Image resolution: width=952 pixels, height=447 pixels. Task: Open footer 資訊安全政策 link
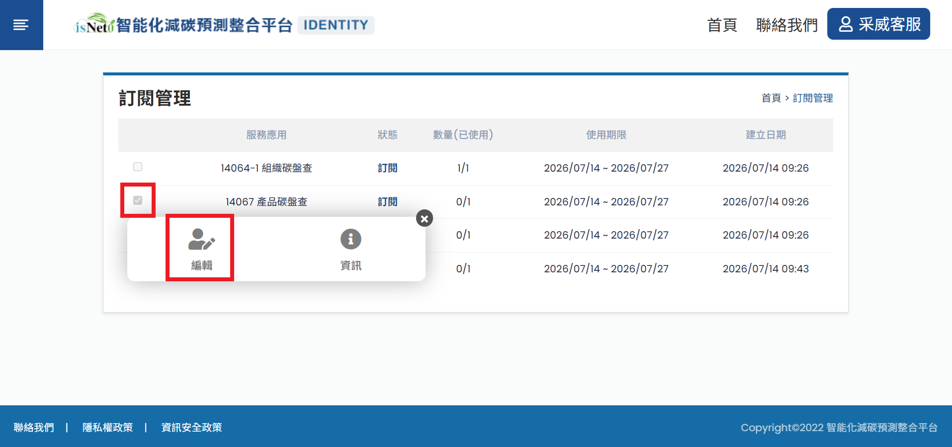(x=191, y=428)
